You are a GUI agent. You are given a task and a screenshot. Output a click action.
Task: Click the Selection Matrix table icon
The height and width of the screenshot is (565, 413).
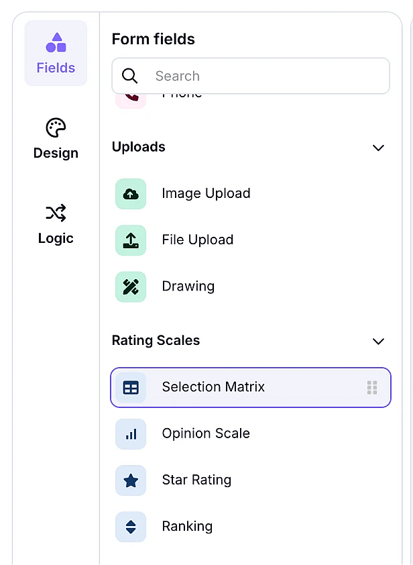(x=131, y=388)
